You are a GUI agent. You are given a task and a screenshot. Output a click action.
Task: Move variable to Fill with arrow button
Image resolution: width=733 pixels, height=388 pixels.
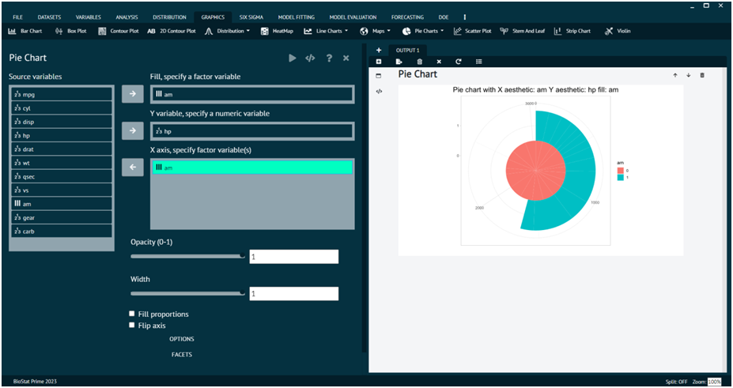133,94
